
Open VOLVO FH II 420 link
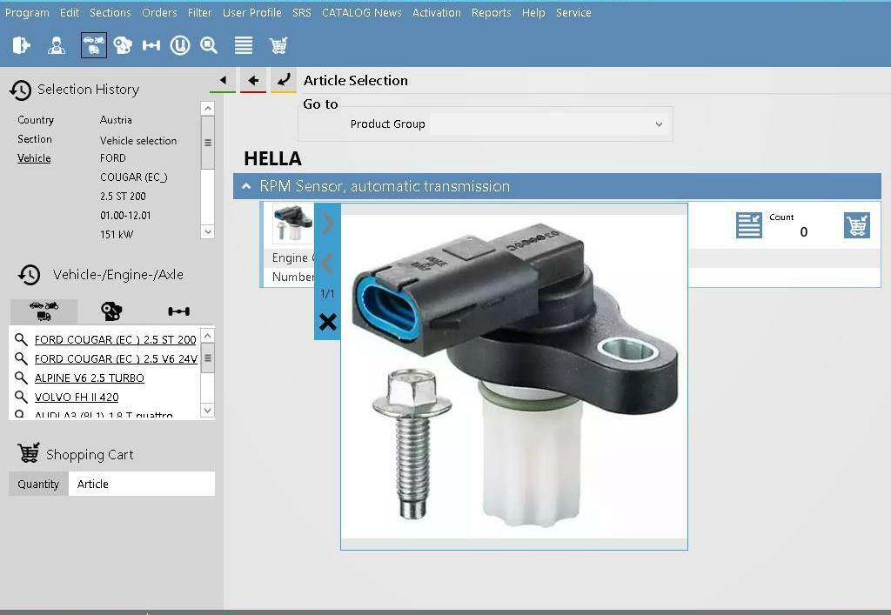coord(77,397)
